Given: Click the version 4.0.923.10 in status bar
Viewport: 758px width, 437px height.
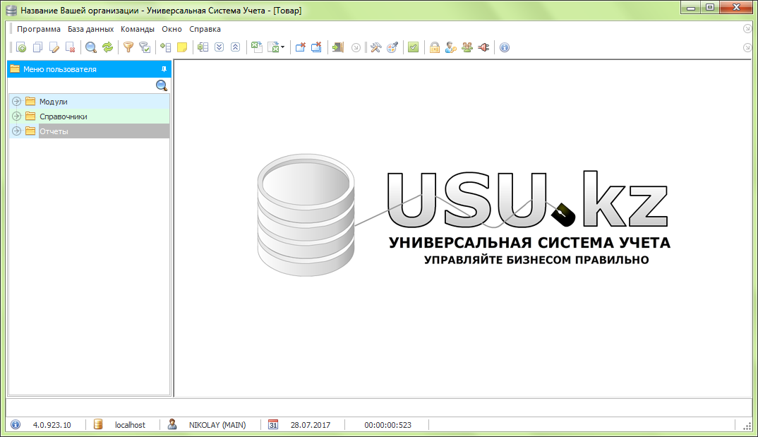Looking at the screenshot, I should point(52,425).
